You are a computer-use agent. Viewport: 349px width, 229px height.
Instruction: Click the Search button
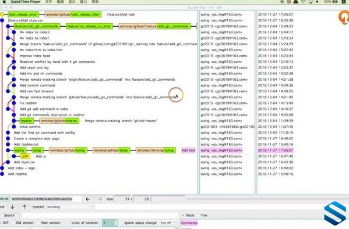pos(9,215)
